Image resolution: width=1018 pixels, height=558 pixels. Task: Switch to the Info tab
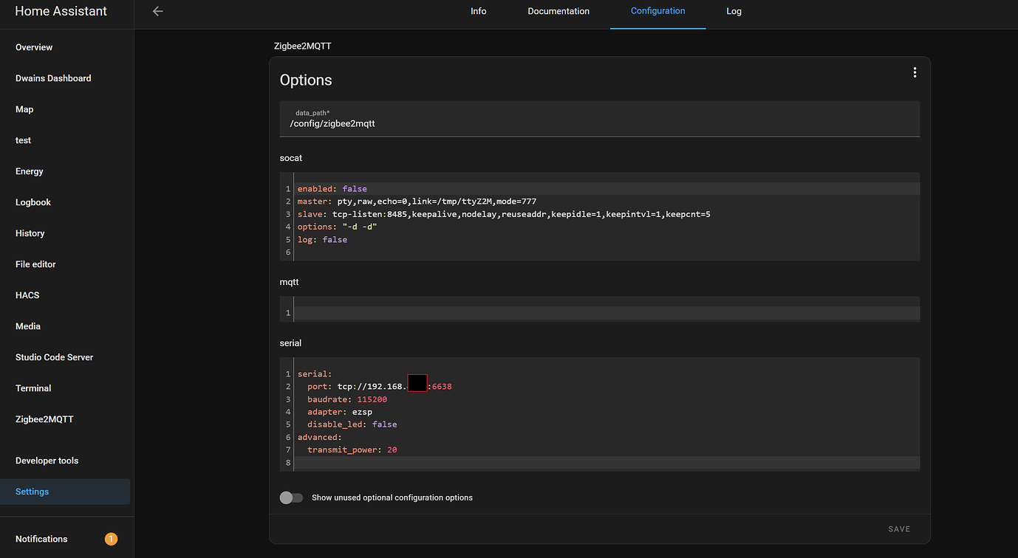pos(479,11)
